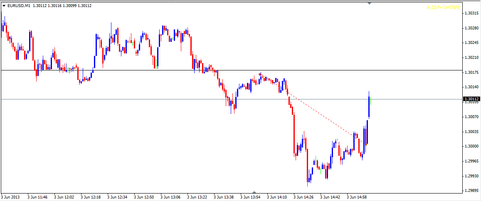Screen dimensions: 481x201
Task: Select the red dashed trade connection line
Action: (x=320, y=114)
